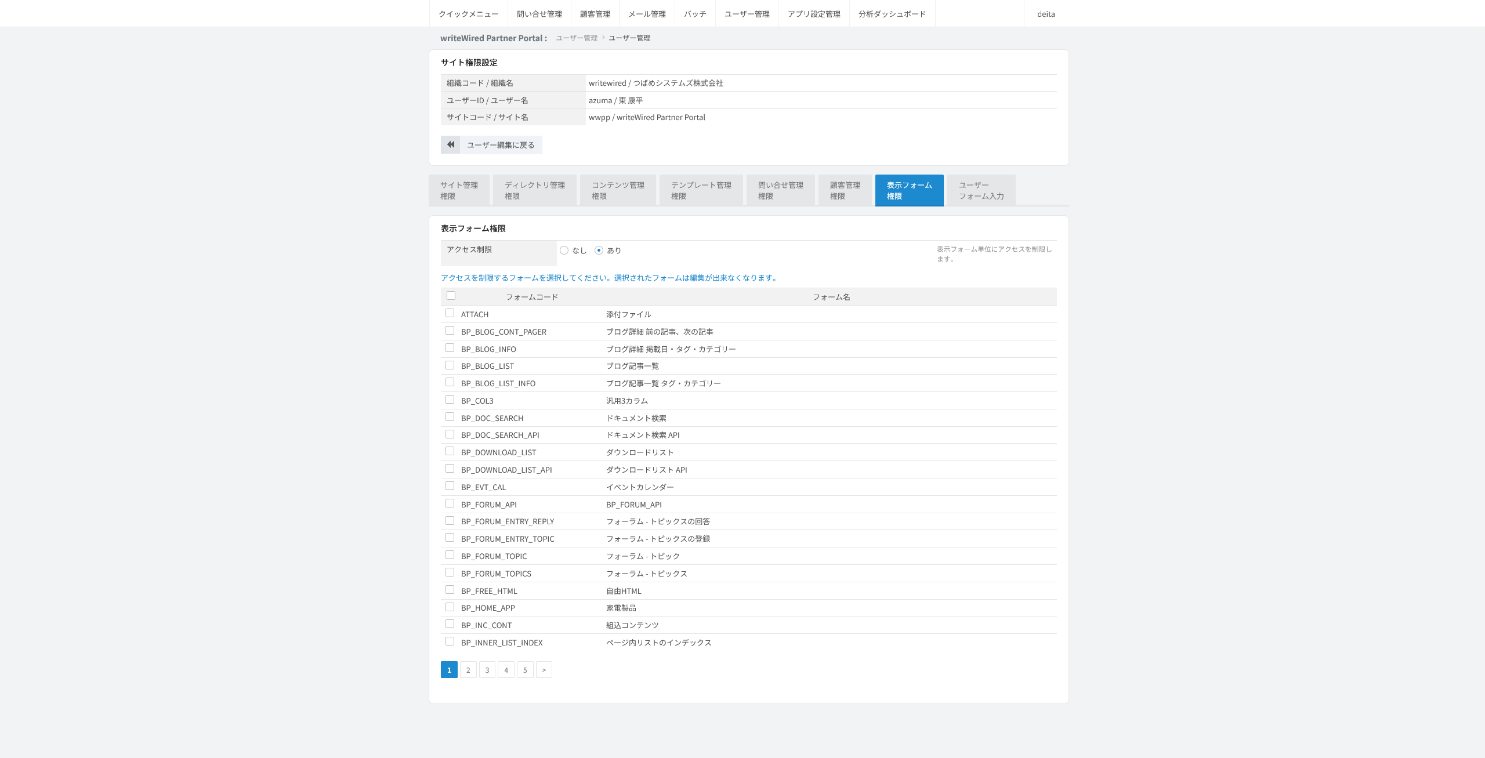Viewport: 1485px width, 758px height.
Task: Check BP_BLOG_INFO checkbox
Action: 450,348
